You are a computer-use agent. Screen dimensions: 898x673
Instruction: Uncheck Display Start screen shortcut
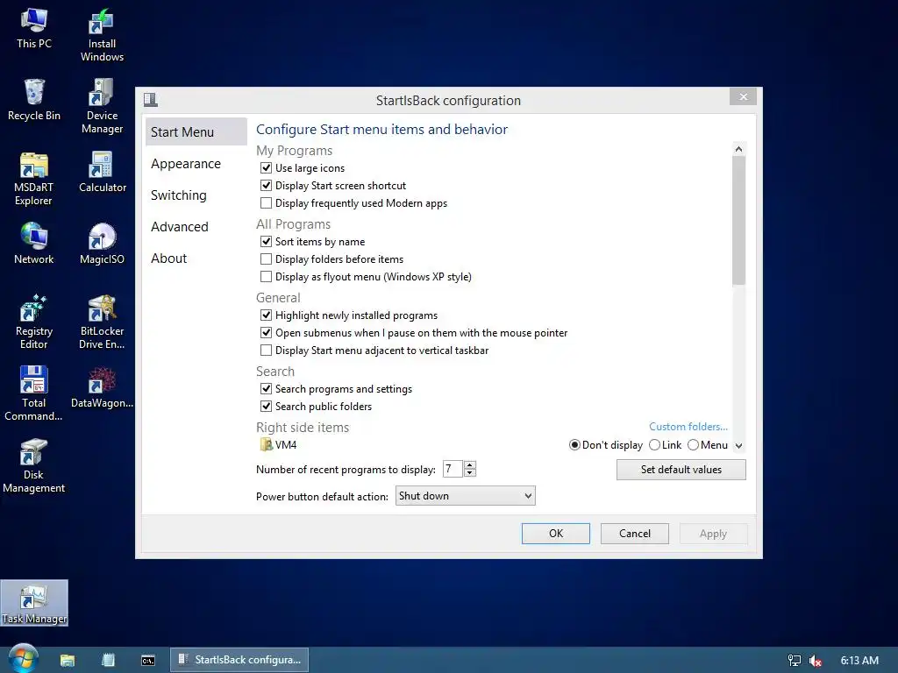click(266, 186)
